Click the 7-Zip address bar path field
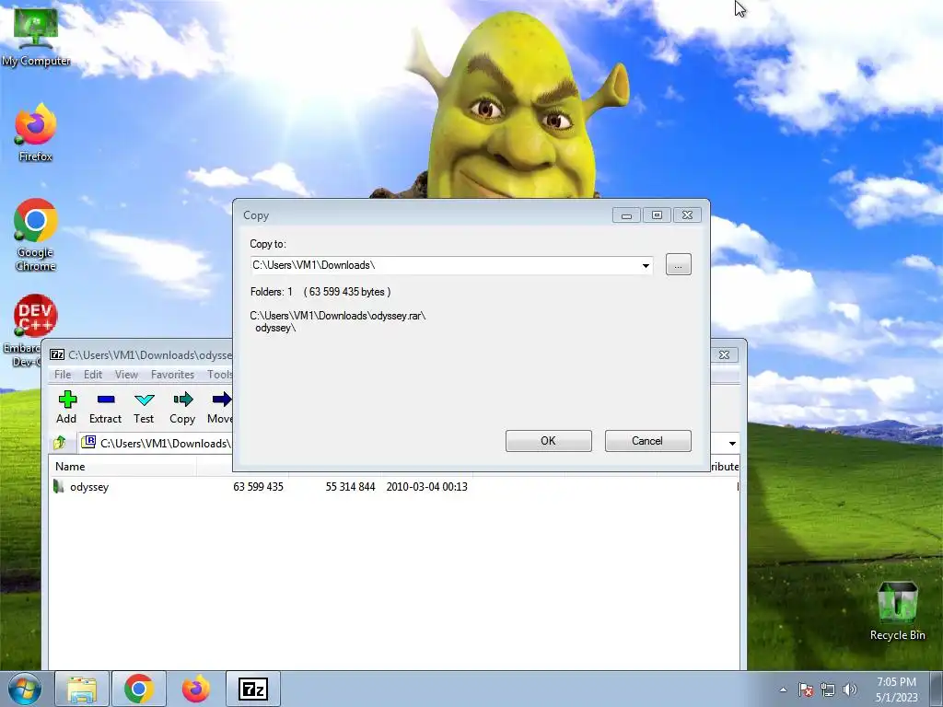Viewport: 943px width, 707px height. pos(157,443)
